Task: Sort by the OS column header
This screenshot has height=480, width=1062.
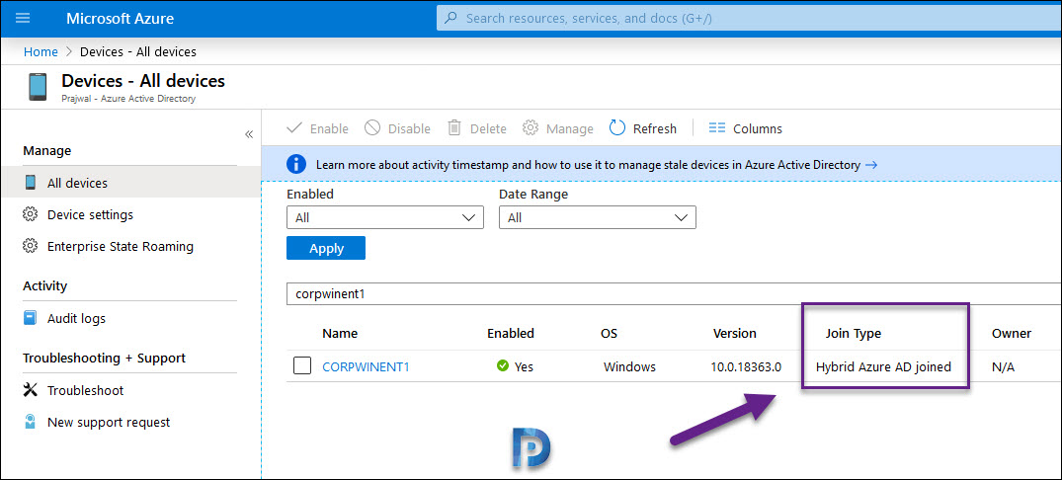Action: point(609,333)
